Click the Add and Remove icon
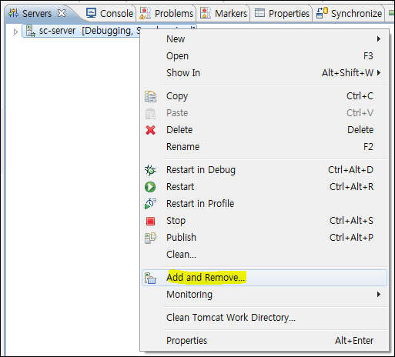This screenshot has width=395, height=357. click(x=150, y=278)
